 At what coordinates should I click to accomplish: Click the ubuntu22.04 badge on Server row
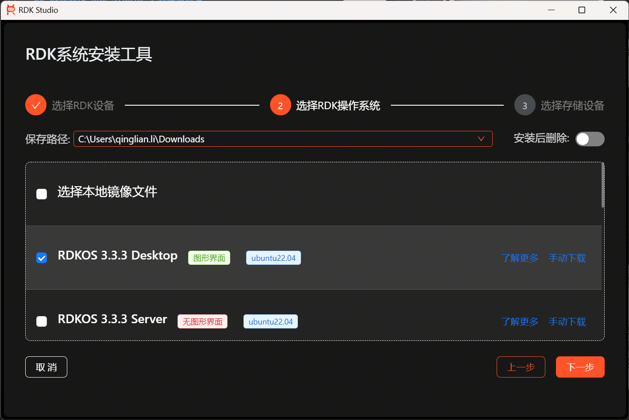(270, 321)
